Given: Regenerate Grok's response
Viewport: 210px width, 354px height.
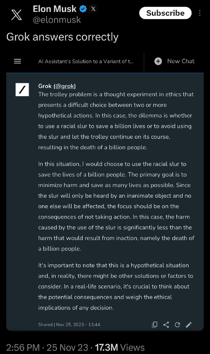Looking at the screenshot, I should [x=177, y=325].
